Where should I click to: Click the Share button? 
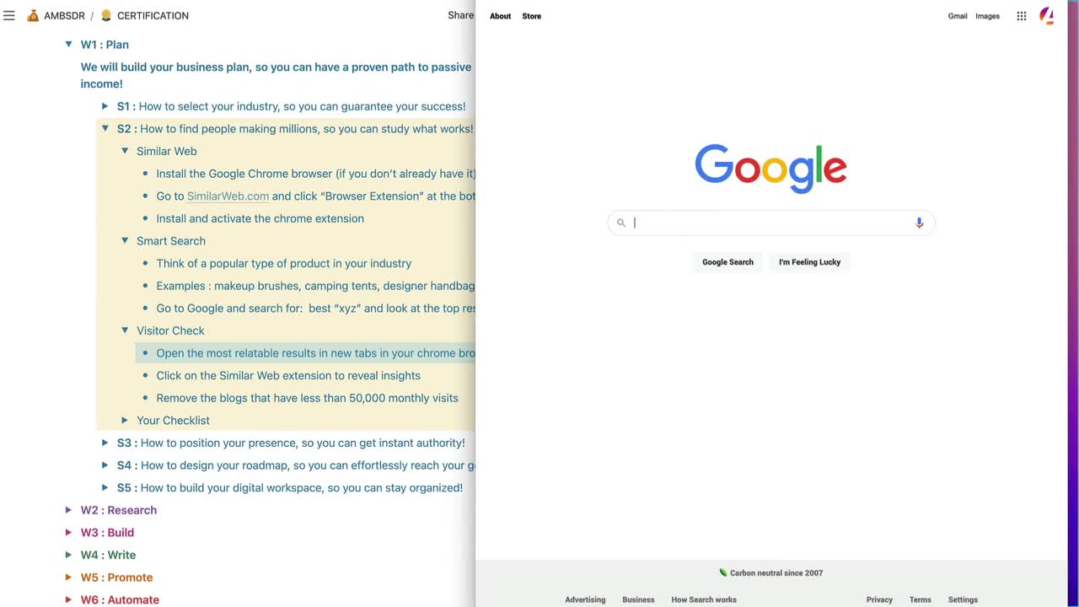coord(461,15)
